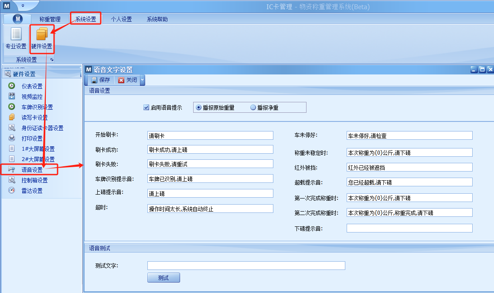Open 雷达设置 in sidebar
The image size is (494, 293).
tap(32, 190)
